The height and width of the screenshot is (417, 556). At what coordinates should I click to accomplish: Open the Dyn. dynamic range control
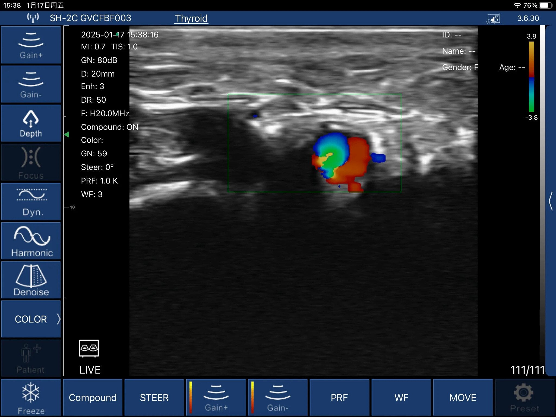(x=31, y=202)
